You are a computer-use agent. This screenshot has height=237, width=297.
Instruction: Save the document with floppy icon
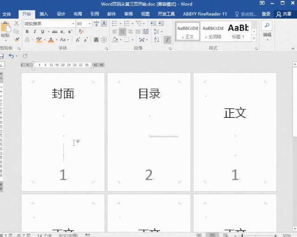pyautogui.click(x=1, y=56)
